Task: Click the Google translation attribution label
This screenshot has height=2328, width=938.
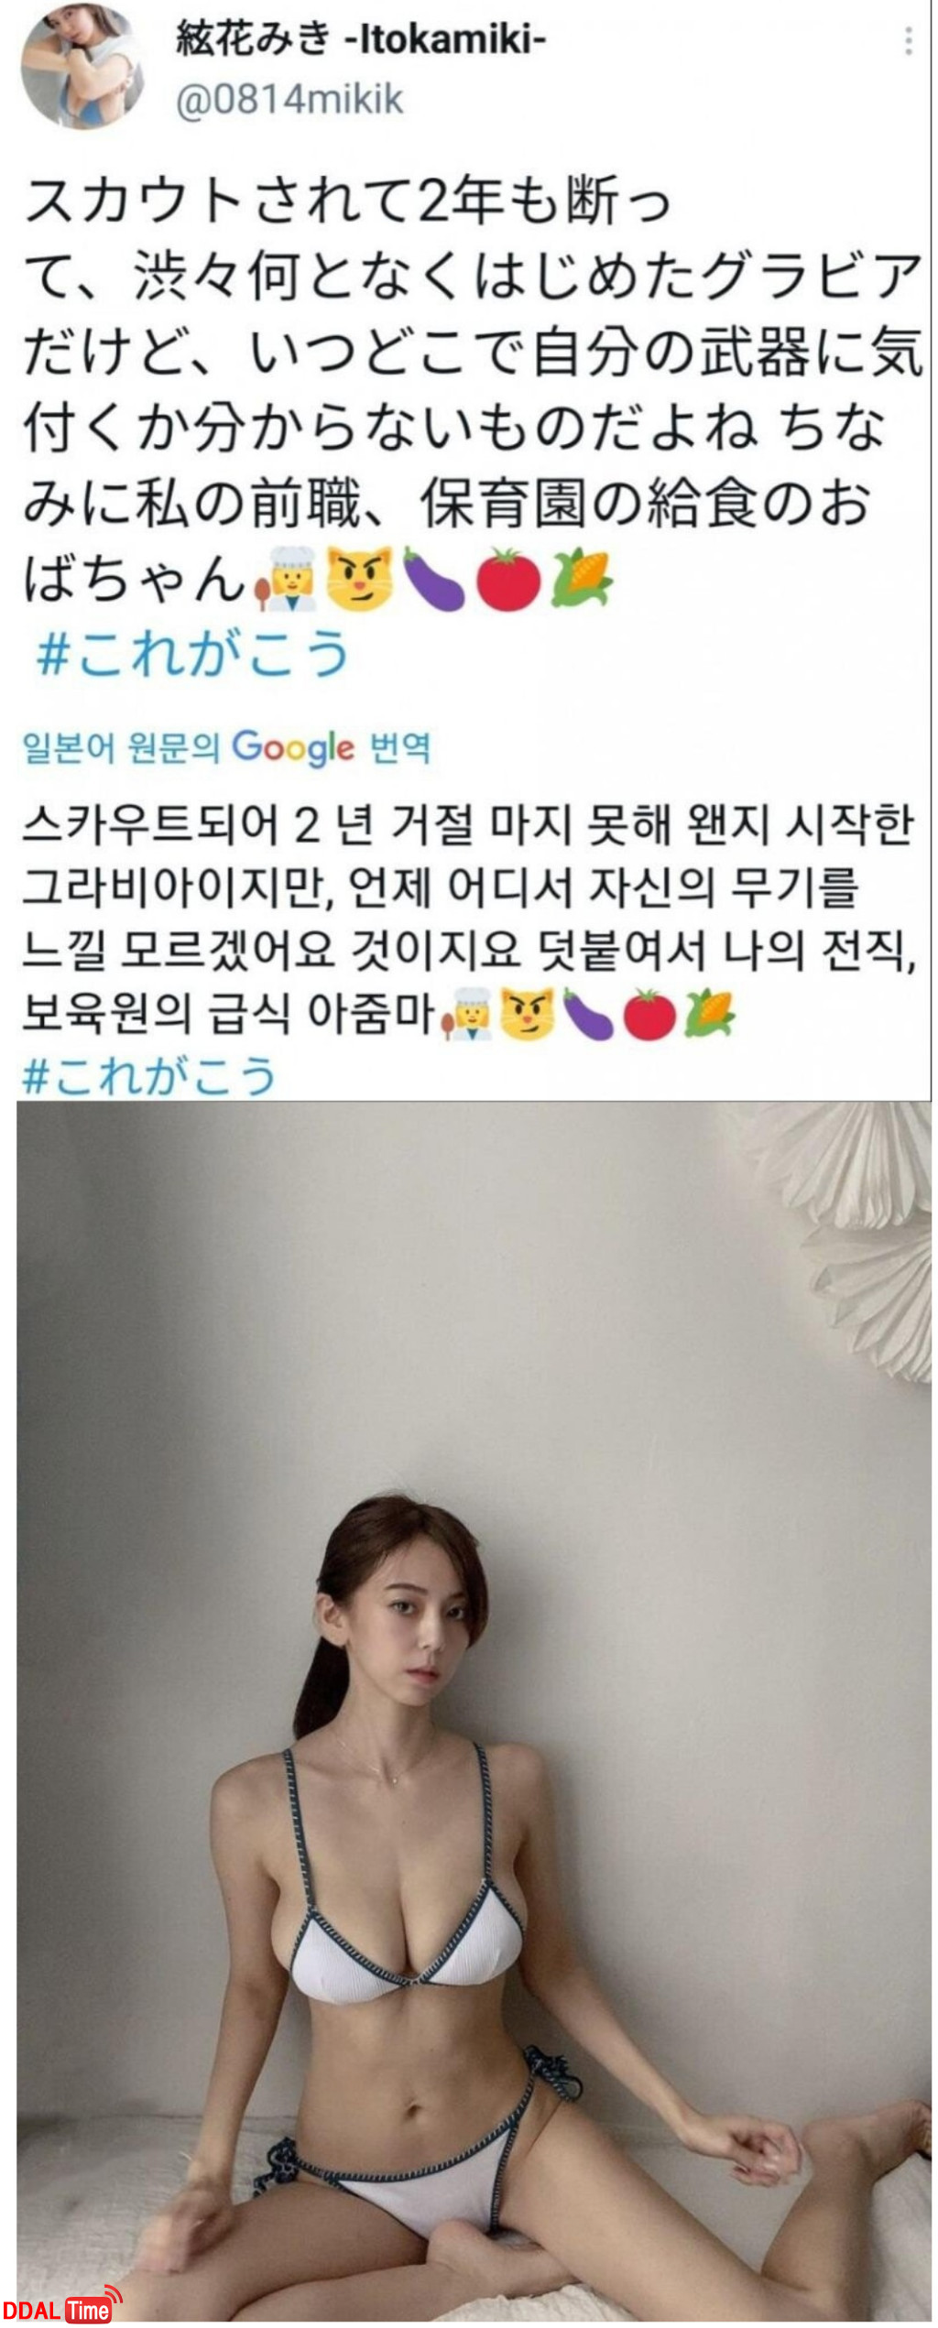Action: [226, 748]
